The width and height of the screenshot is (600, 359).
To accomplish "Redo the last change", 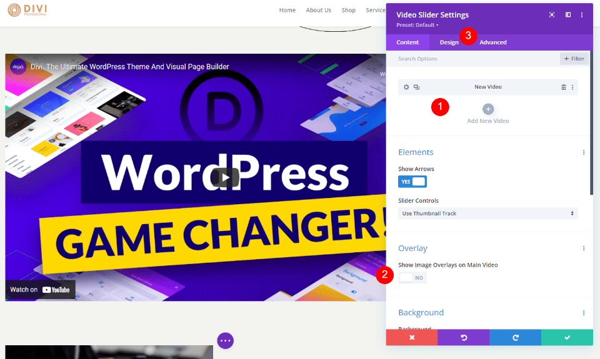I will click(515, 338).
